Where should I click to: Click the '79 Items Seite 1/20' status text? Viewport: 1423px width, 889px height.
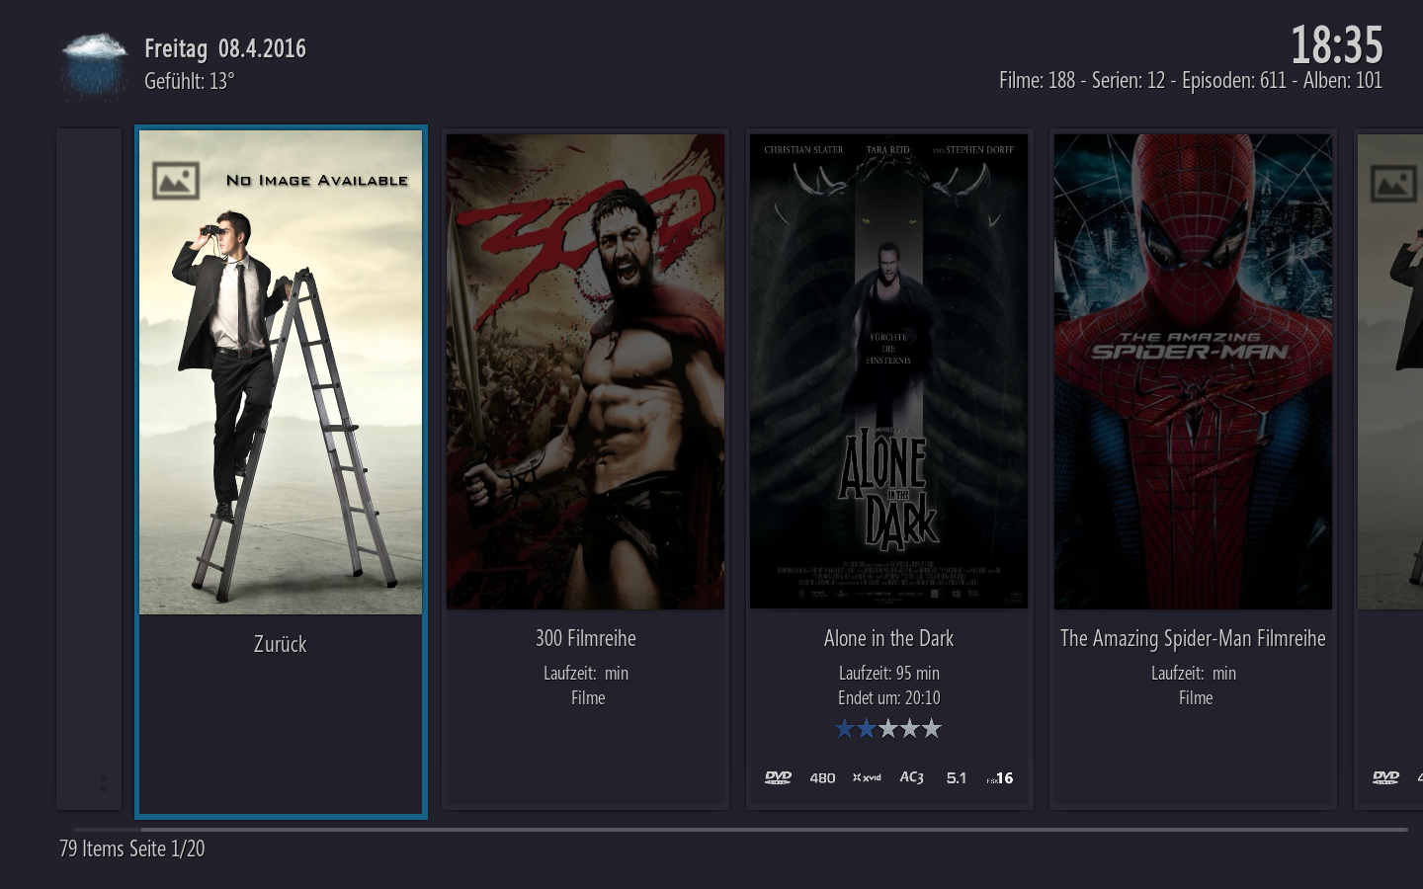point(132,849)
